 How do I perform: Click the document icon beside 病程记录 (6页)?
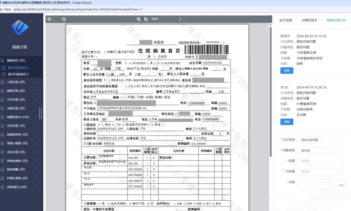(x=3, y=91)
